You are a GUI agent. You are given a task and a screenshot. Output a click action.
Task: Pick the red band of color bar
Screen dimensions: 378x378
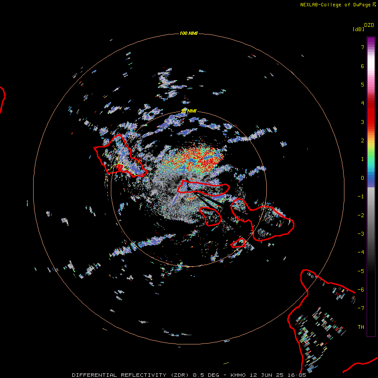point(371,111)
